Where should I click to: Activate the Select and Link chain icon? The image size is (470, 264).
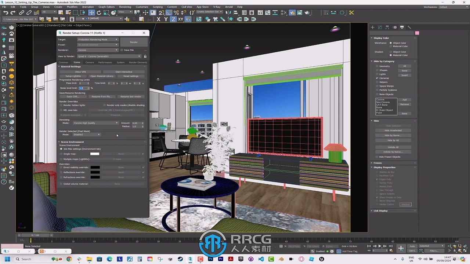point(22,12)
